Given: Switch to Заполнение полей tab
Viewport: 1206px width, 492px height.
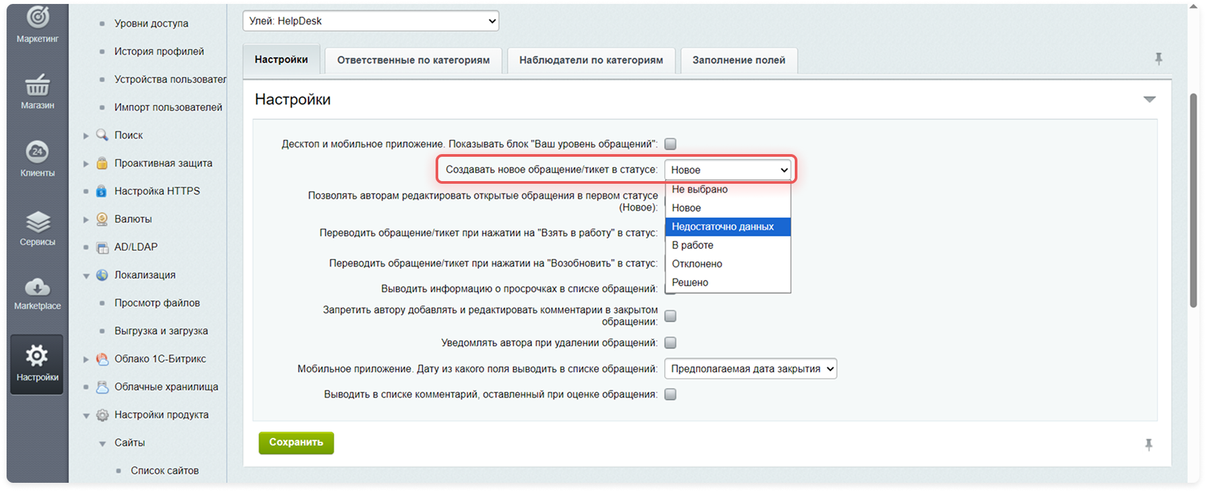Looking at the screenshot, I should click(x=738, y=60).
